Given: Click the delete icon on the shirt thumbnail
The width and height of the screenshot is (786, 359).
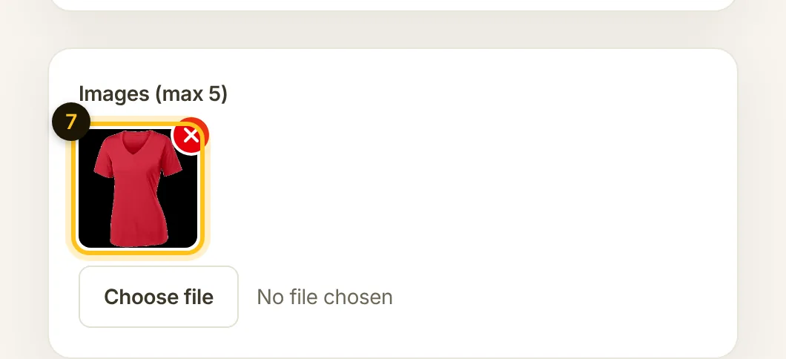Looking at the screenshot, I should tap(191, 136).
